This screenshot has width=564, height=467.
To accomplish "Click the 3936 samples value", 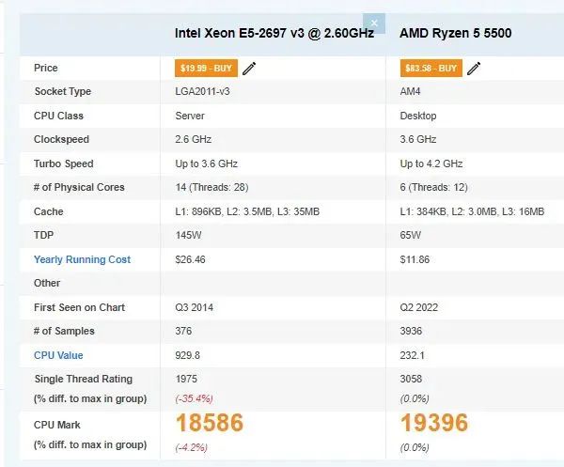I will pyautogui.click(x=411, y=331).
